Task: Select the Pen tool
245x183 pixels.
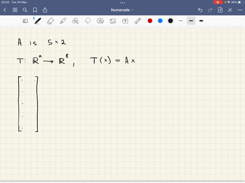Action: (x=37, y=21)
